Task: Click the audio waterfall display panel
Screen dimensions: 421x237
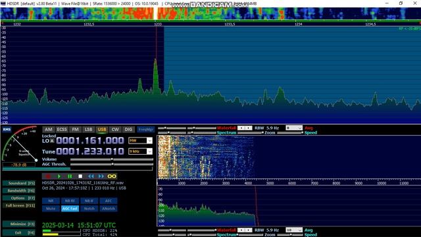Action: 289,157
